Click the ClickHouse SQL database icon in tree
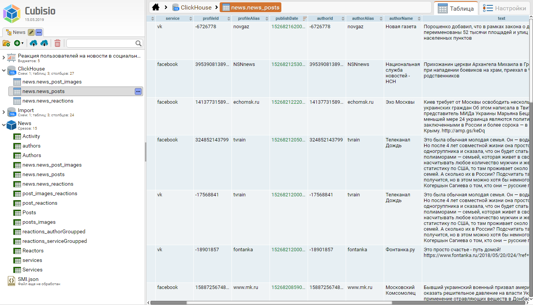The height and width of the screenshot is (305, 533). click(11, 71)
